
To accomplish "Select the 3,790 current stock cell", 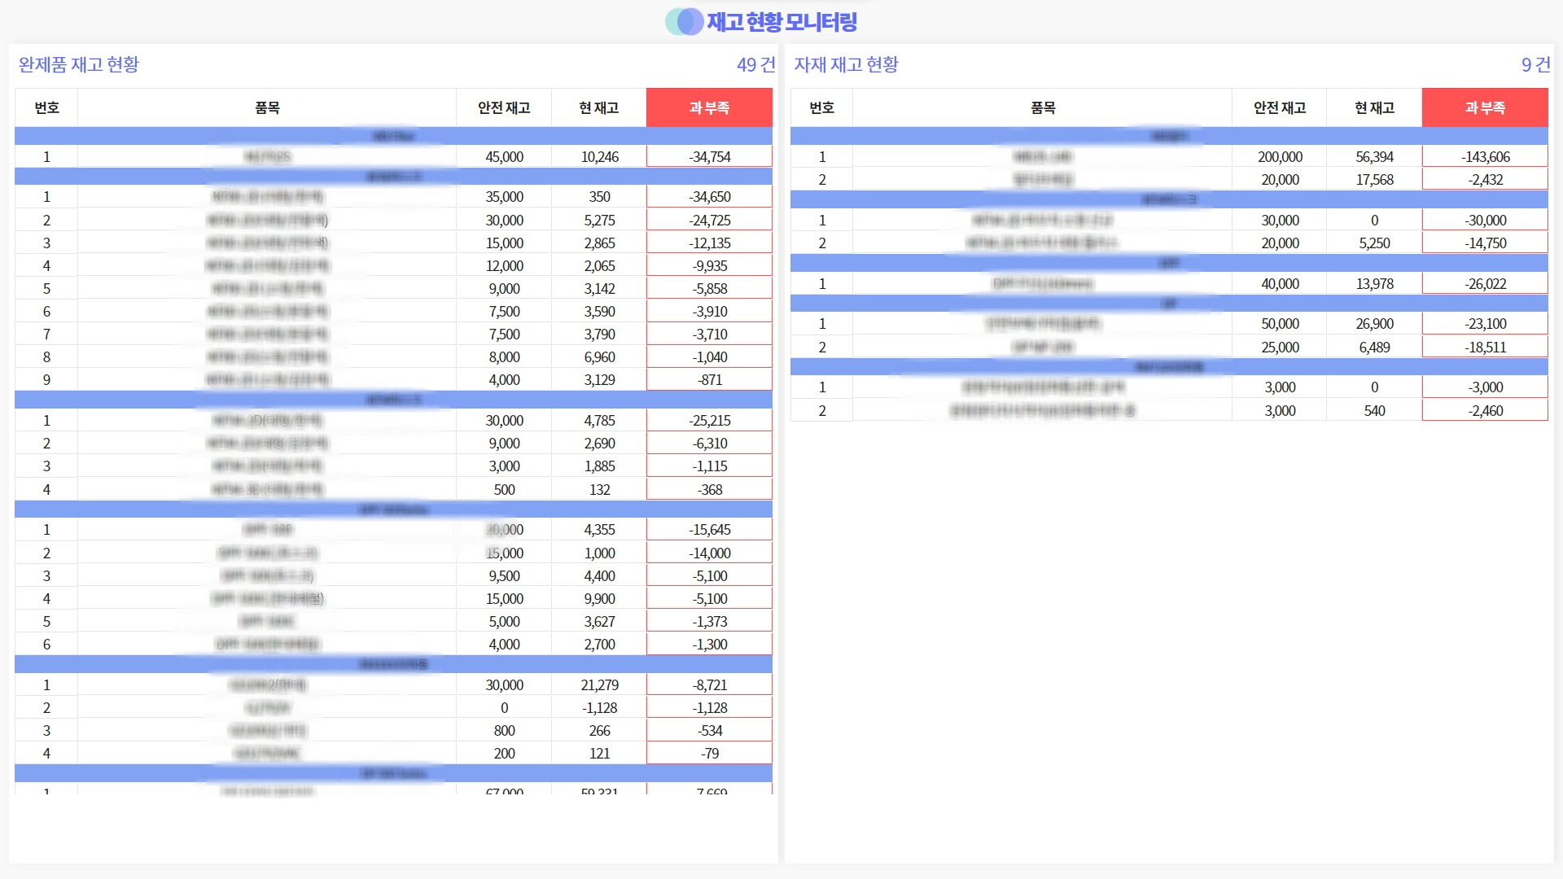I will click(599, 334).
